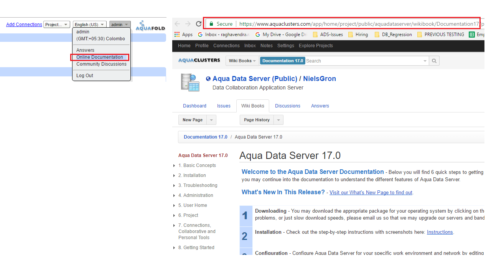
Task: Open DB_Regression bookmark folder
Action: [393, 35]
